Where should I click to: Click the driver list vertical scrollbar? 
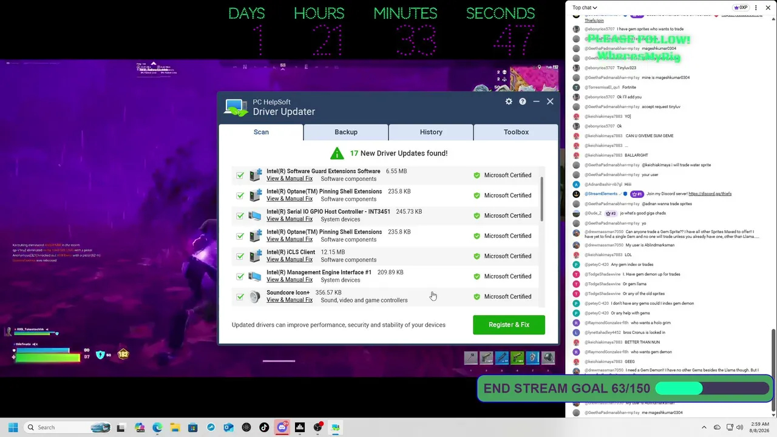(541, 200)
